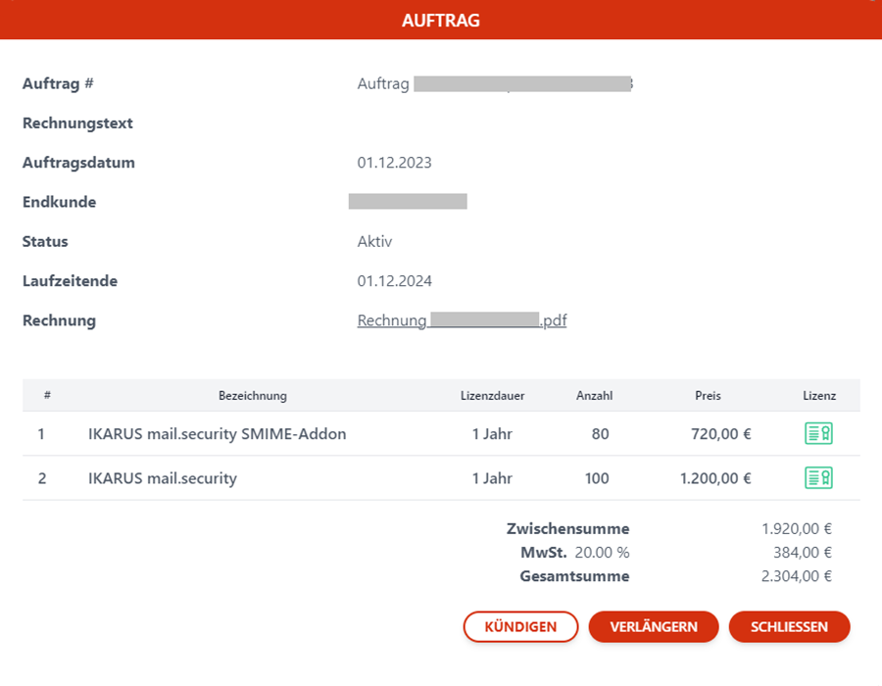
Task: Click the AUFTRAG dialog title
Action: tap(441, 21)
